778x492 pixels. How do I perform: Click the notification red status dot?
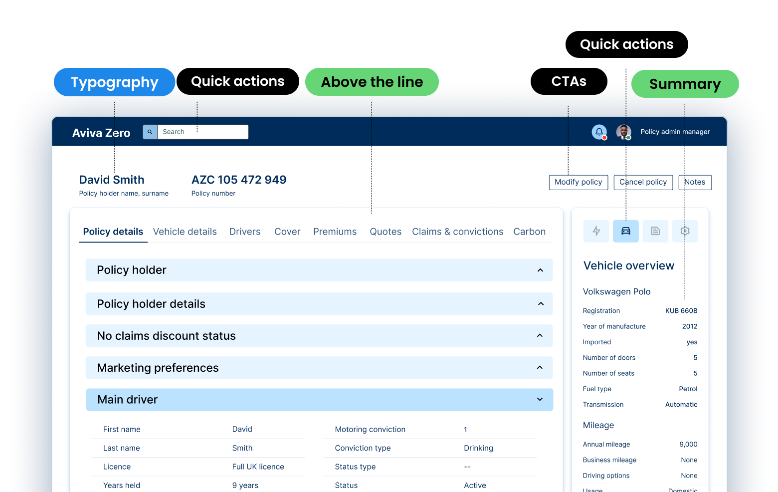pos(604,137)
